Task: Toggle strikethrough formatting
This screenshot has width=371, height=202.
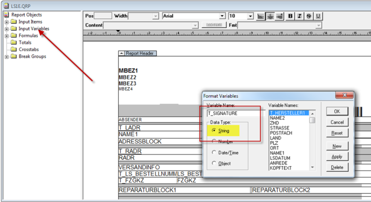Action: pos(309,16)
